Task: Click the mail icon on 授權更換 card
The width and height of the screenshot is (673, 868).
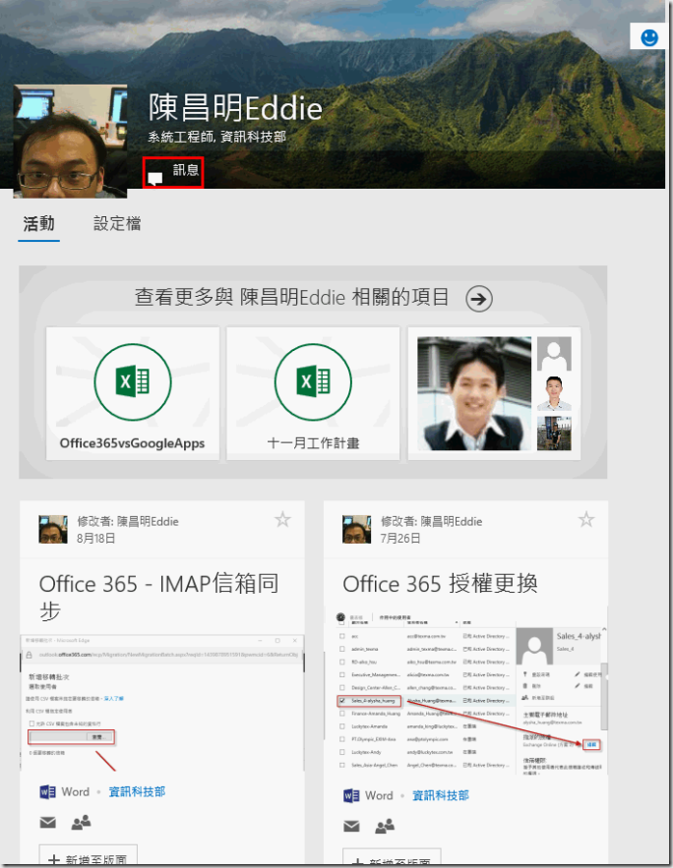Action: pos(351,825)
